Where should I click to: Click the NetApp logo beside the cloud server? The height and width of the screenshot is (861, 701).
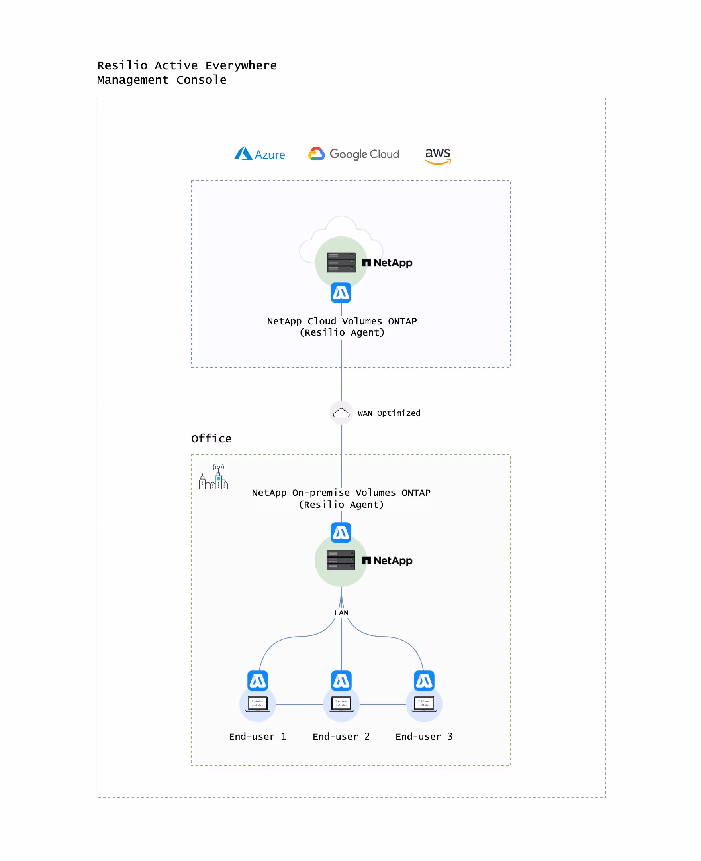[387, 263]
